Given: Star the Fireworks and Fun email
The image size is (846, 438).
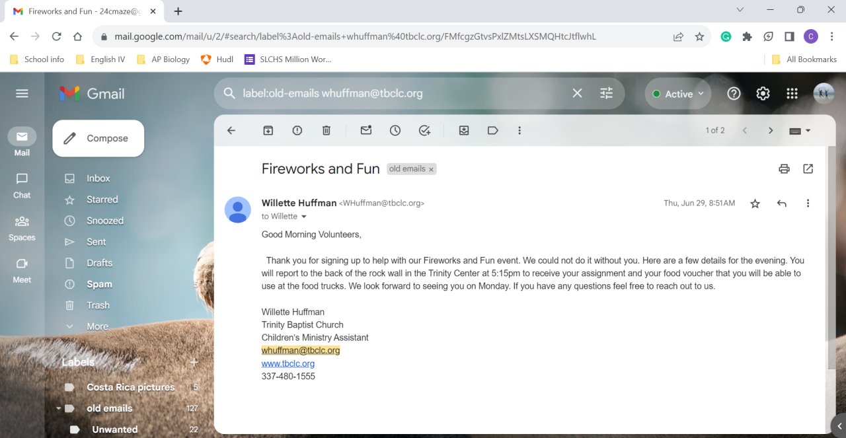Looking at the screenshot, I should point(755,203).
